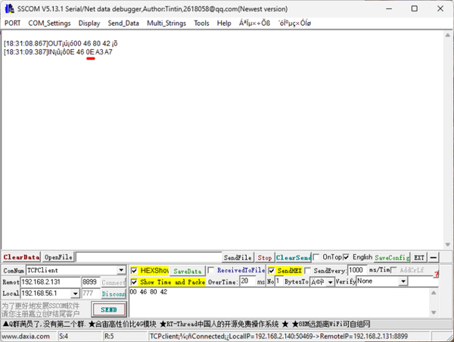Open the Verify None dropdown
This screenshot has height=342, width=454.
tap(403, 281)
